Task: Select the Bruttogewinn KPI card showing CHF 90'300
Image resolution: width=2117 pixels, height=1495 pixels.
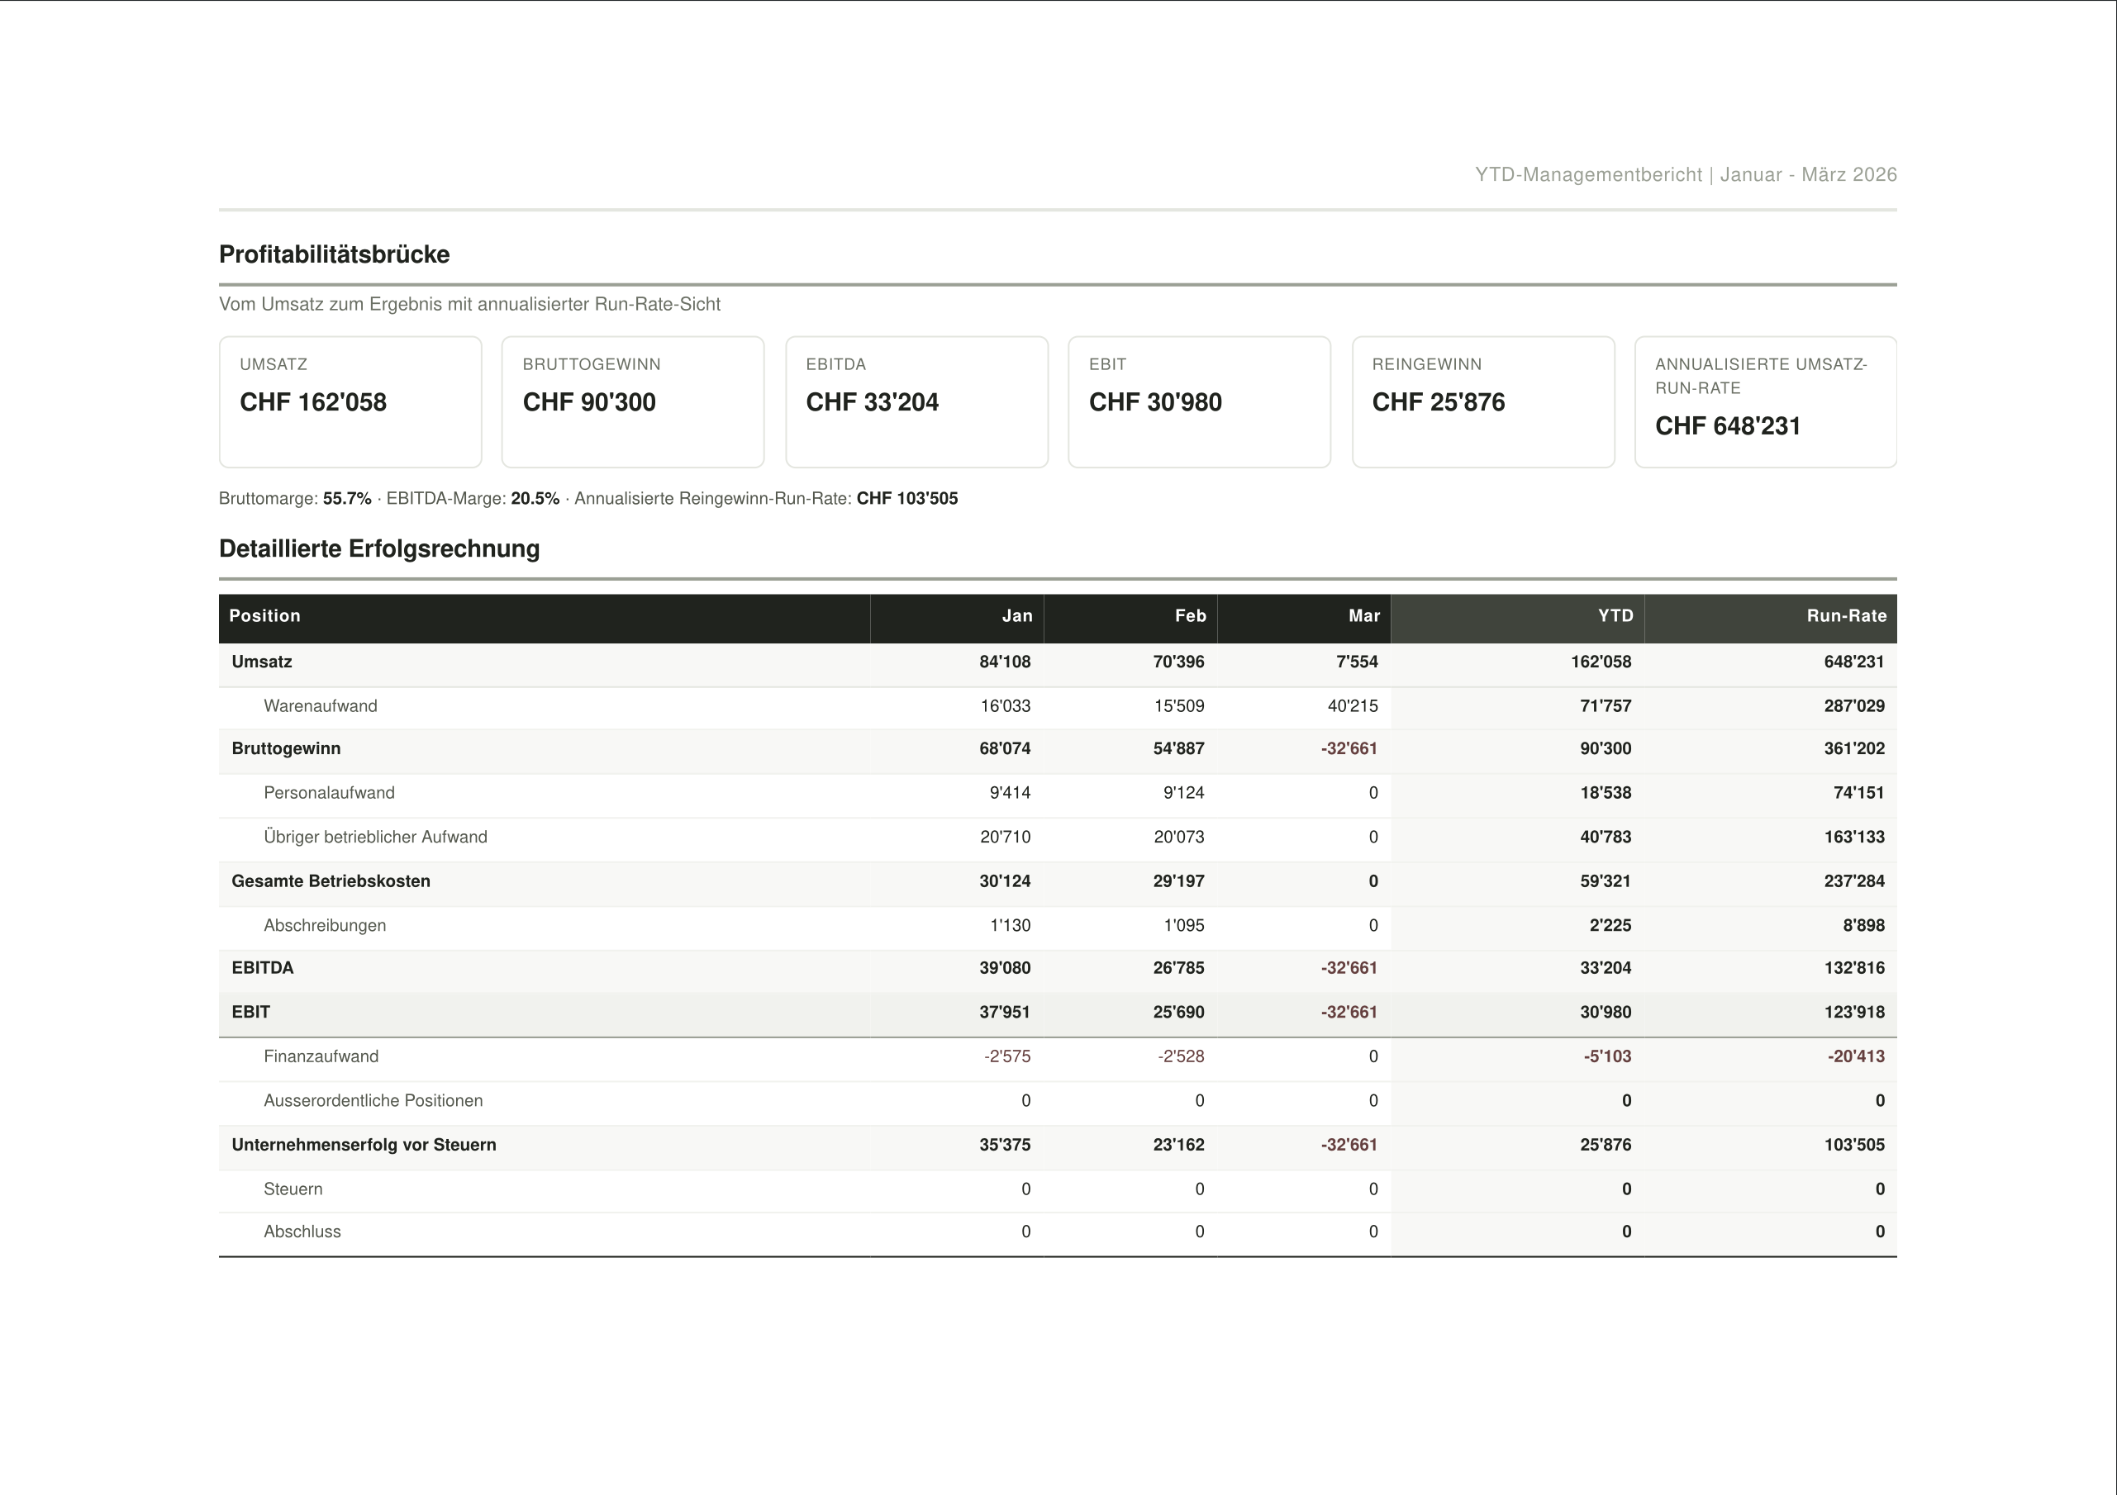Action: [x=632, y=402]
